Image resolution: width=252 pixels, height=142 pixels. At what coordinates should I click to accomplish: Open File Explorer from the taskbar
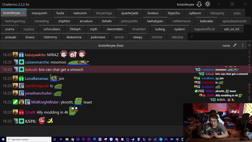[67, 139]
